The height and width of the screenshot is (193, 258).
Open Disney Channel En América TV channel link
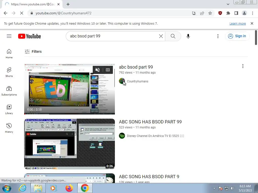click(x=155, y=136)
